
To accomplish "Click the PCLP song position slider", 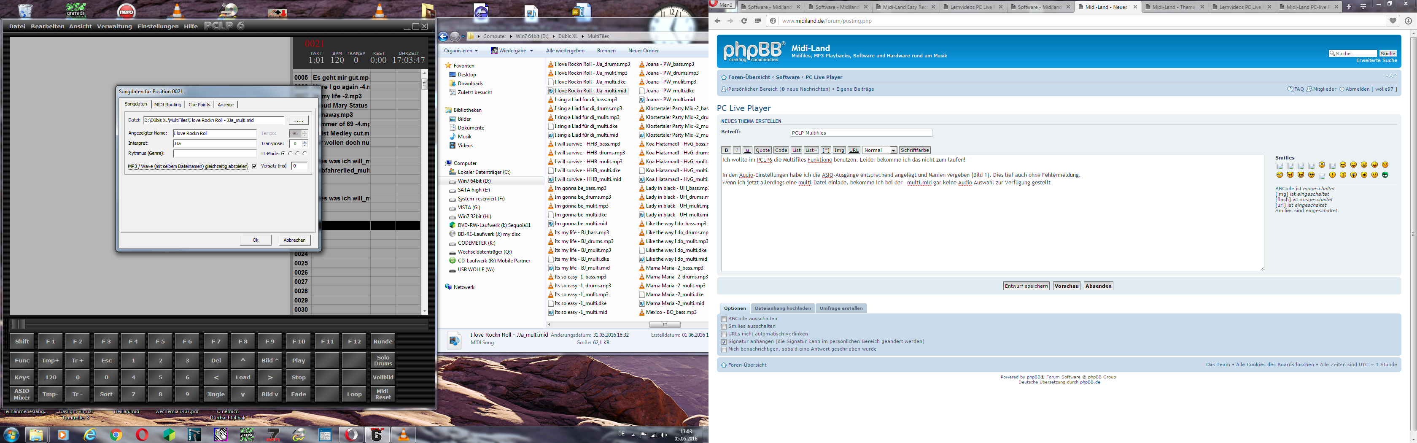I will (18, 324).
